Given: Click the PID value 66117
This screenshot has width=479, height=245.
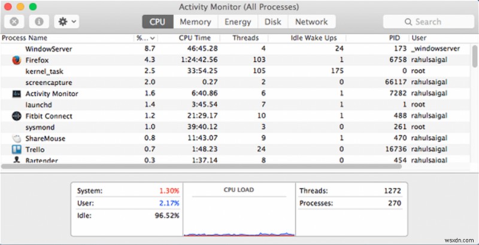Looking at the screenshot, I should click(396, 82).
